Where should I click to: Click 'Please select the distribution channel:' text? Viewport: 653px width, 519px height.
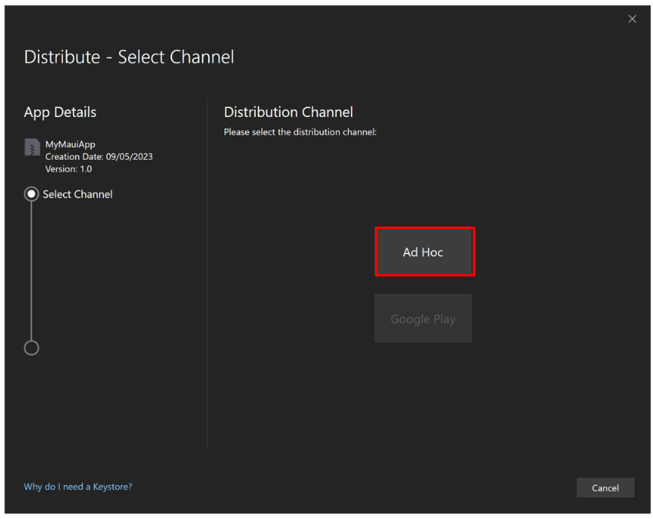pos(300,132)
